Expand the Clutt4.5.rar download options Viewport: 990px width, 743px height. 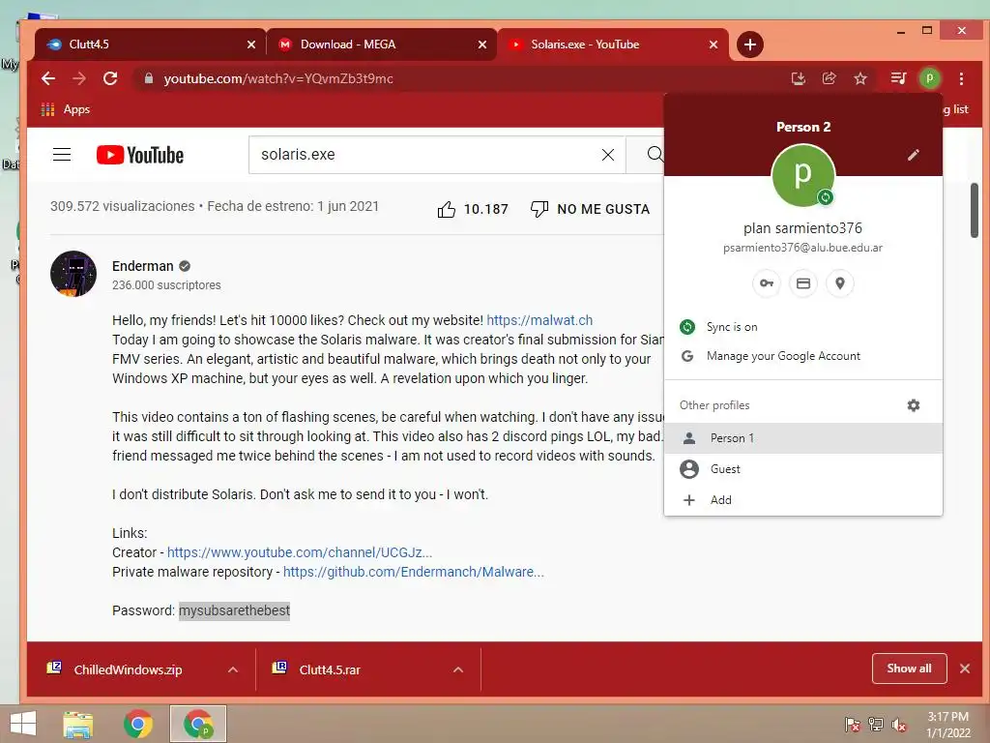pos(458,669)
